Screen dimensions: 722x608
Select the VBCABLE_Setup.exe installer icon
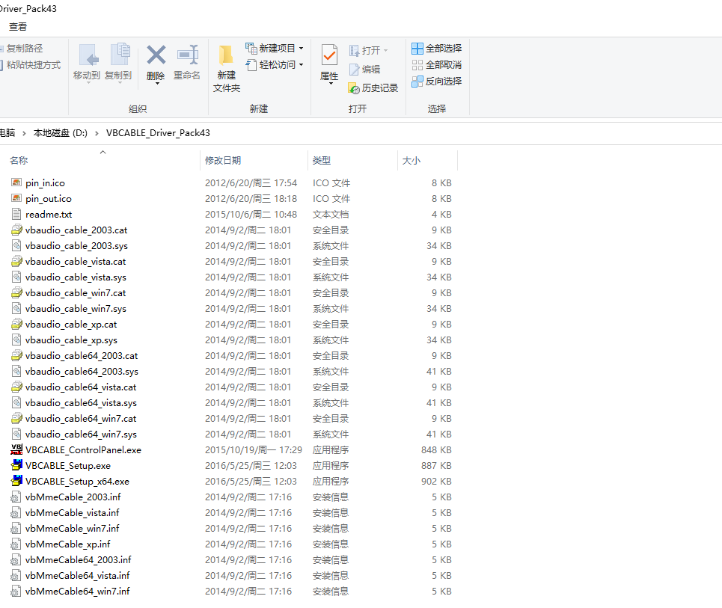coord(16,465)
